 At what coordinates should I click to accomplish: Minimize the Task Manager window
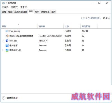tap(92, 3)
